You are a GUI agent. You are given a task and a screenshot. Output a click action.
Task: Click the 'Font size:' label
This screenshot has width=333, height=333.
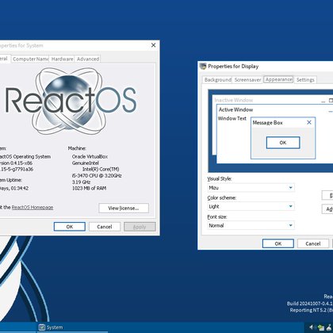(217, 216)
